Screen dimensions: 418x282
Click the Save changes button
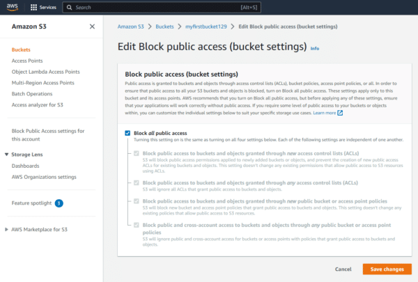click(x=387, y=269)
